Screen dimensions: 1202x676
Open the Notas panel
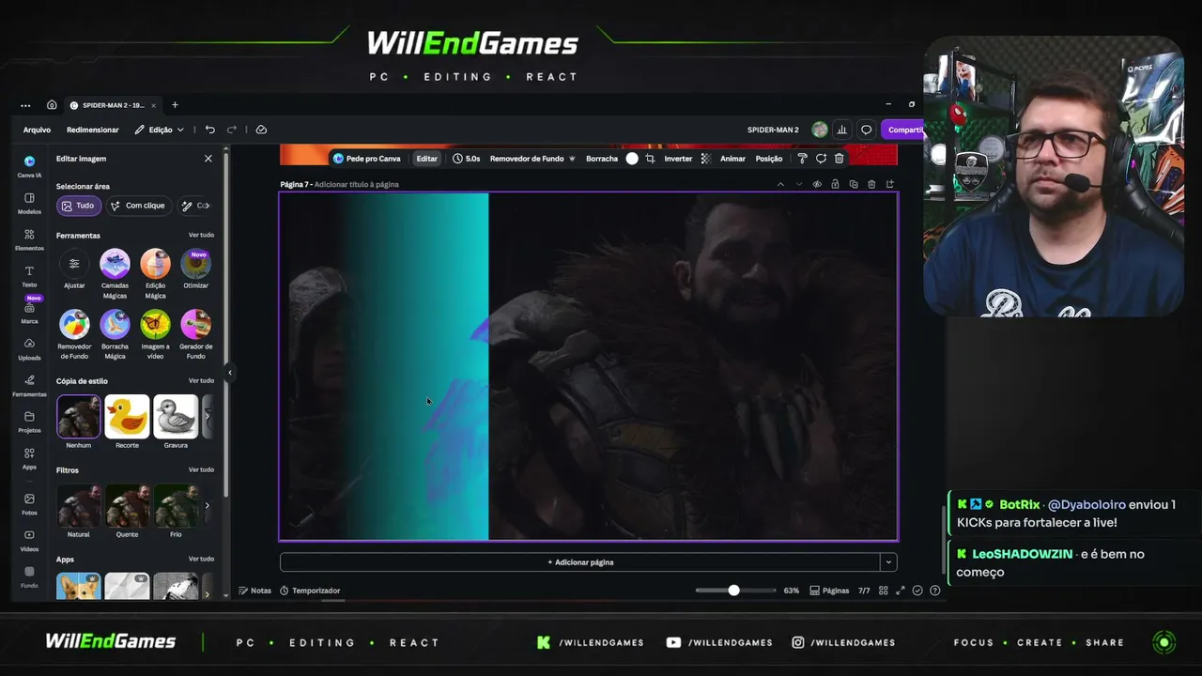pos(255,591)
